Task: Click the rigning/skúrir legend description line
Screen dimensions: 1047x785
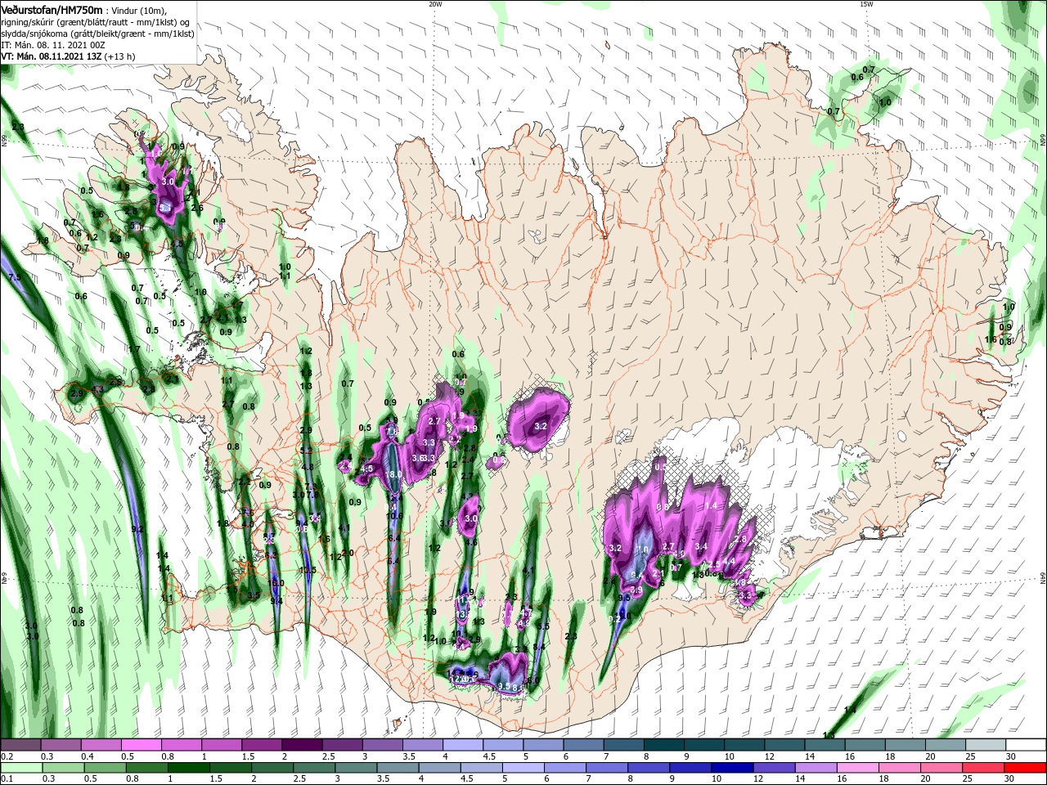Action: click(95, 22)
